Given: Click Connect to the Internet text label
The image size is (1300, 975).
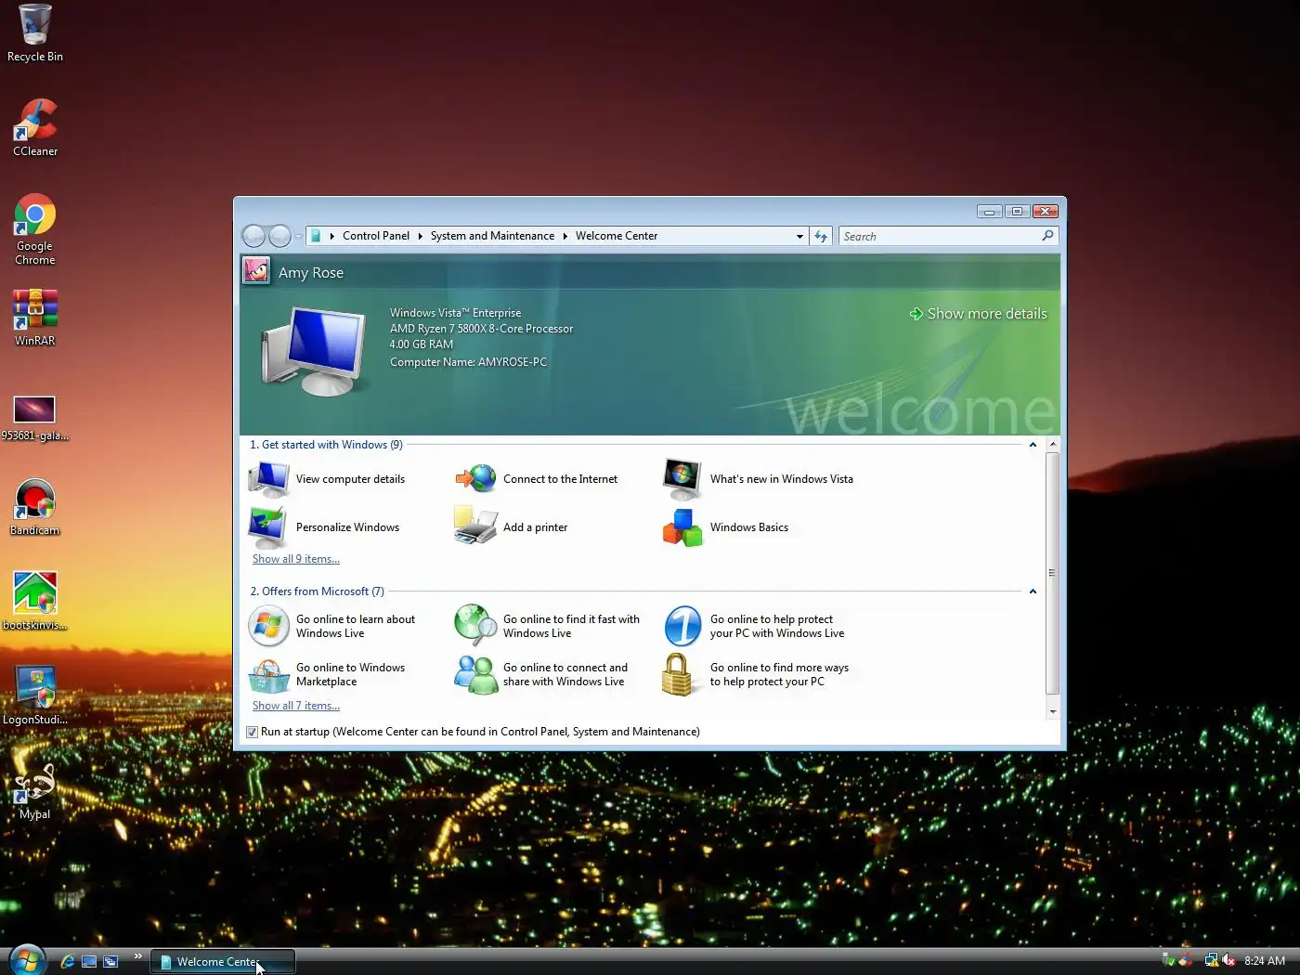Looking at the screenshot, I should pyautogui.click(x=560, y=479).
